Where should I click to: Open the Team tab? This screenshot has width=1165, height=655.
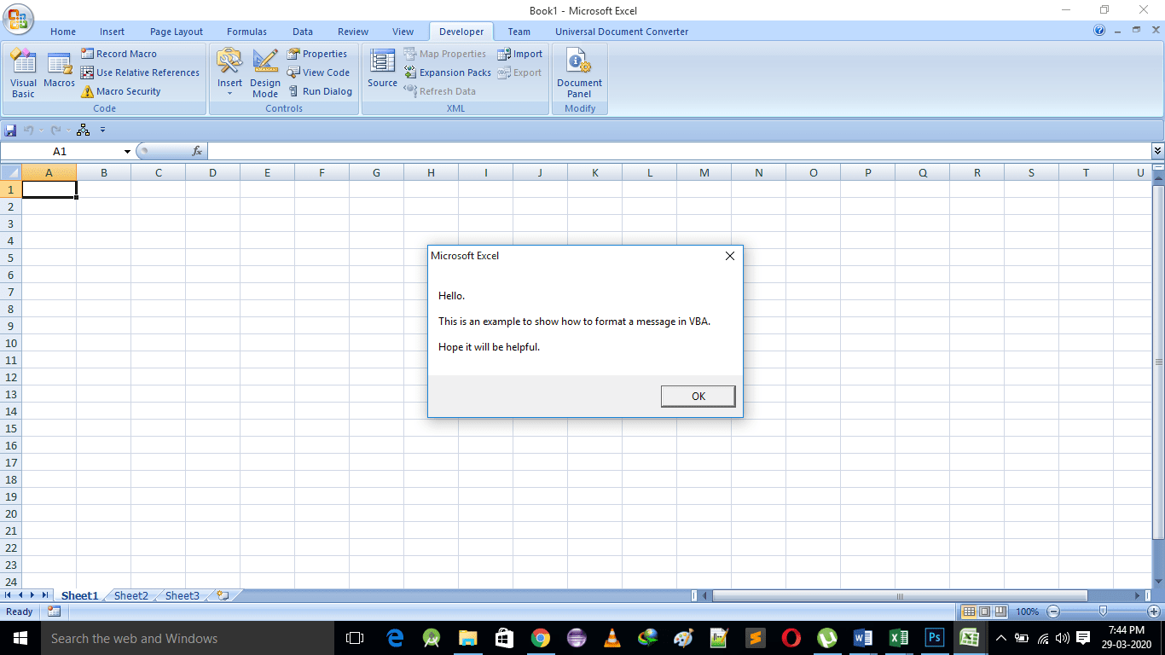tap(519, 32)
